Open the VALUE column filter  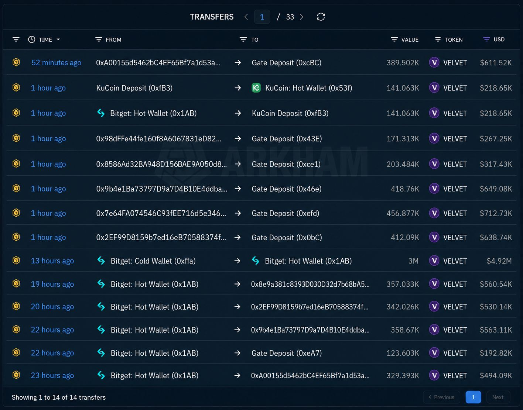click(x=394, y=39)
